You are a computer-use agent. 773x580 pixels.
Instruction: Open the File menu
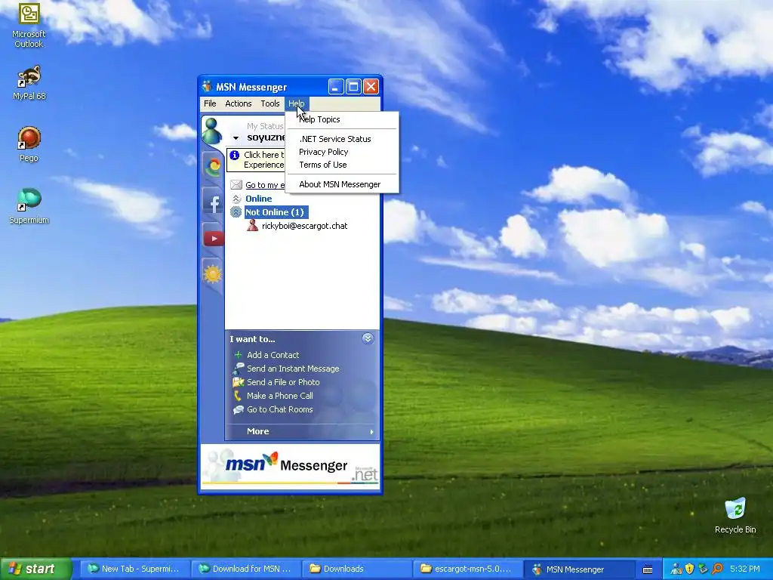pos(210,103)
